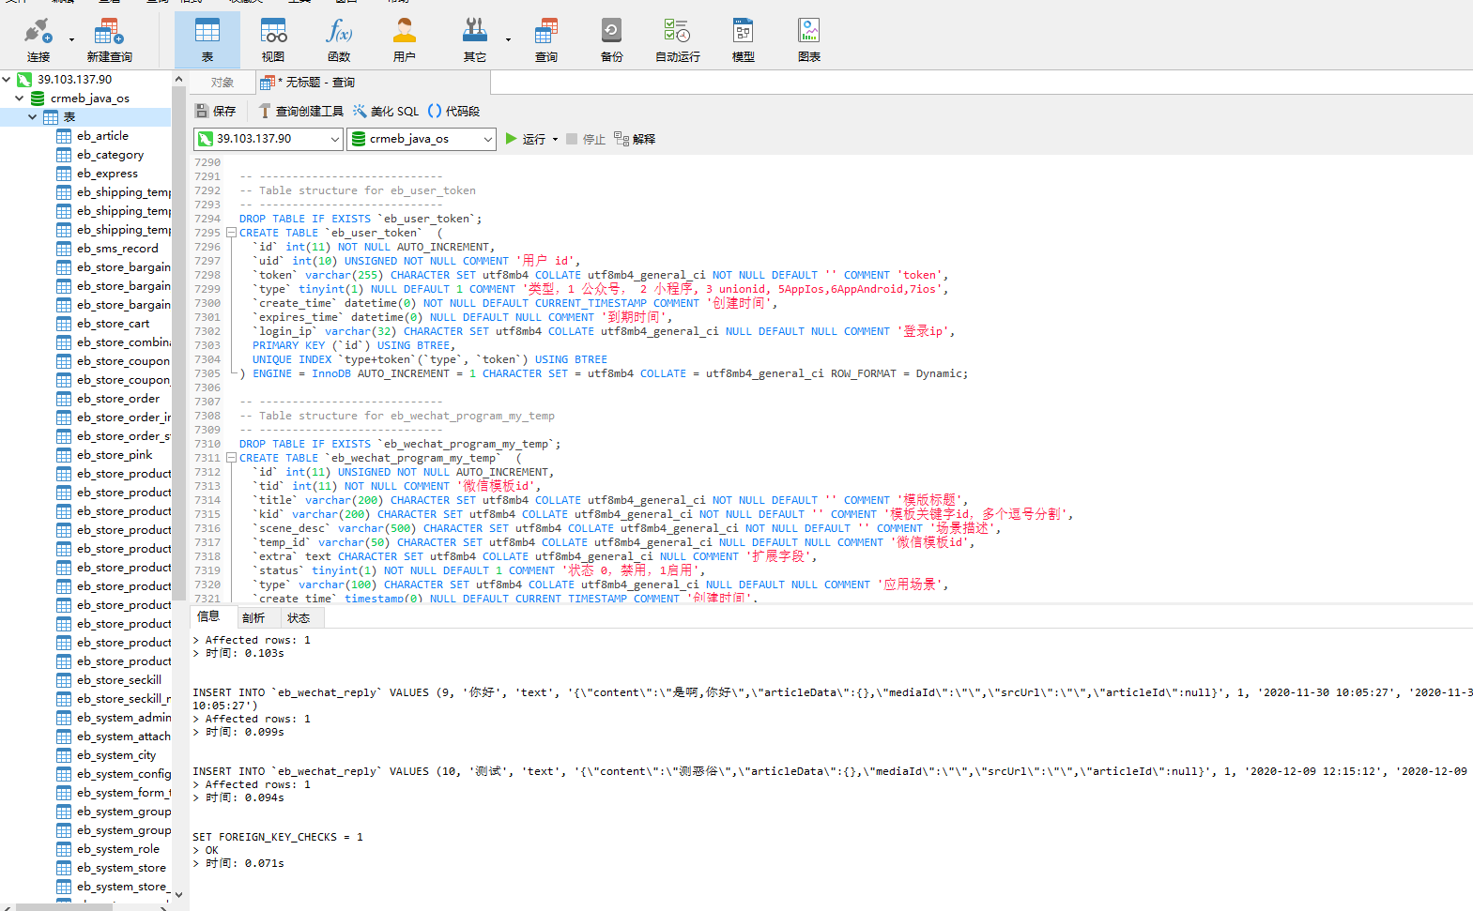This screenshot has width=1473, height=911.
Task: Click the 39.103.137.90 connection icon in tree
Action: point(24,80)
